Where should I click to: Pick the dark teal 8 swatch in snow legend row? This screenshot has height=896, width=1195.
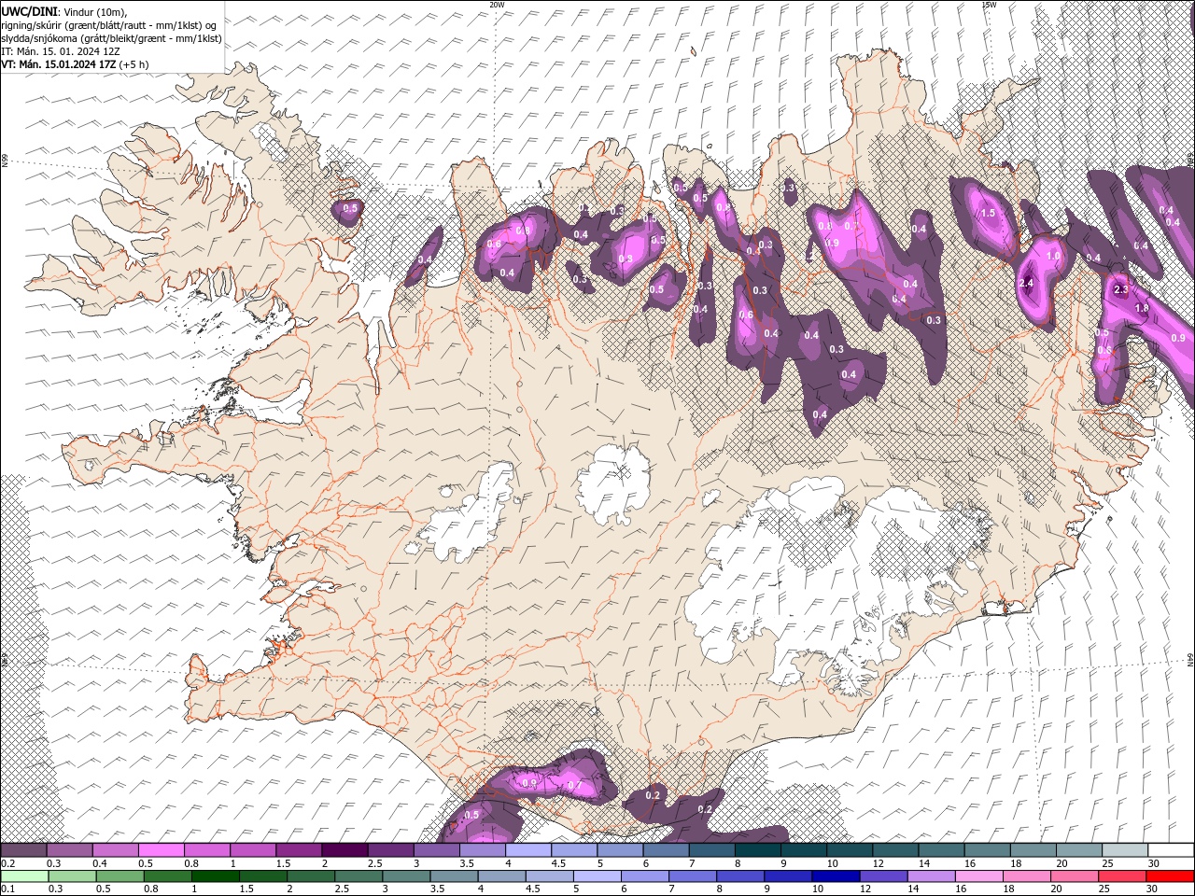coord(757,850)
